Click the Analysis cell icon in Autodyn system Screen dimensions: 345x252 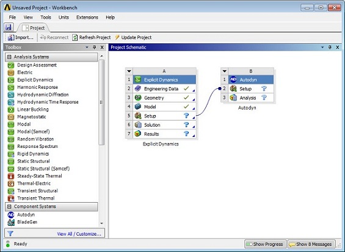tap(233, 97)
